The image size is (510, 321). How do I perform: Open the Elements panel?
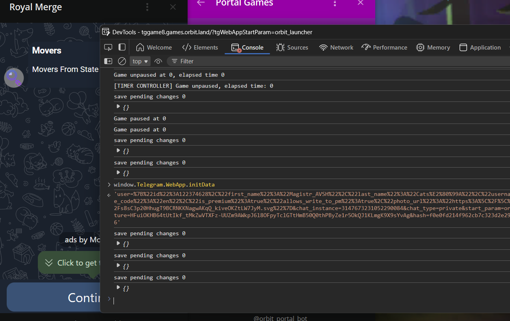point(200,47)
